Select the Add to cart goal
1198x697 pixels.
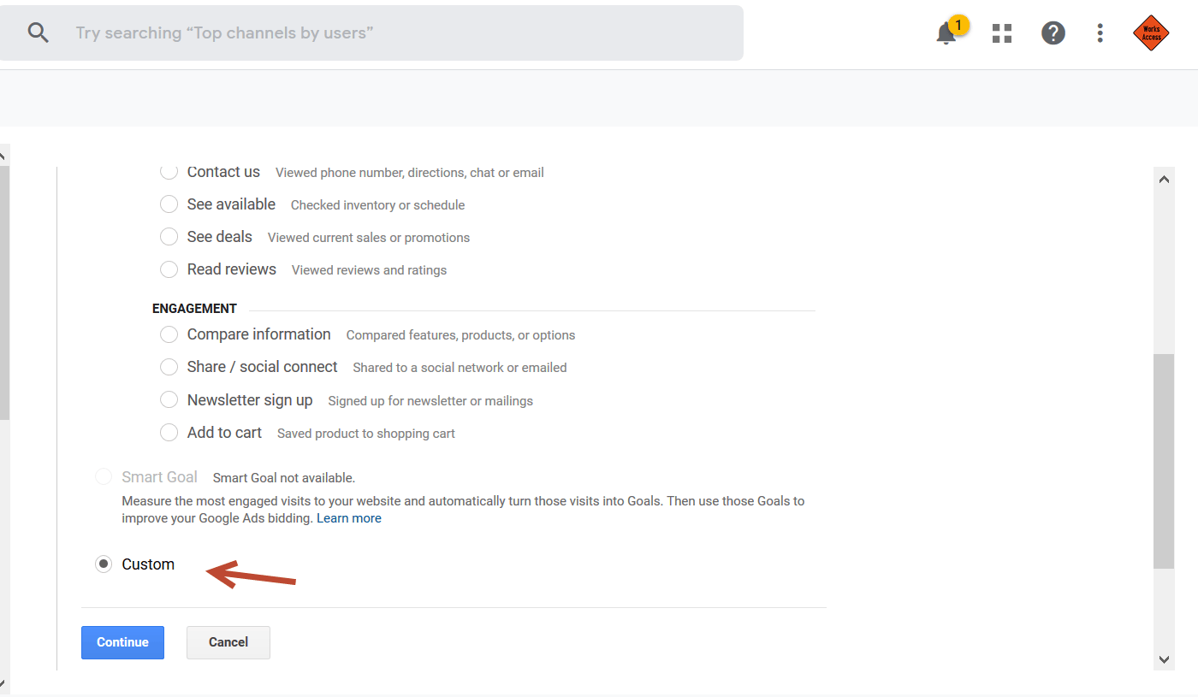[169, 432]
